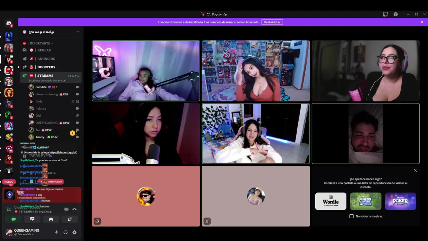Deafen with the headphones icon

66,232
